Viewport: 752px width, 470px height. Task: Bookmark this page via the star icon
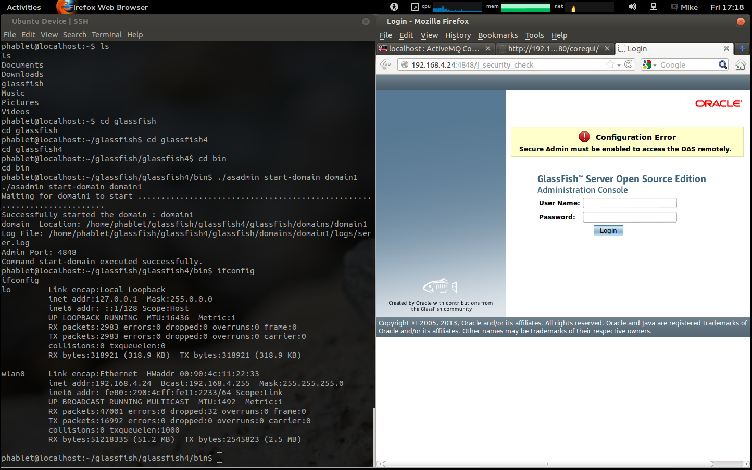[610, 64]
